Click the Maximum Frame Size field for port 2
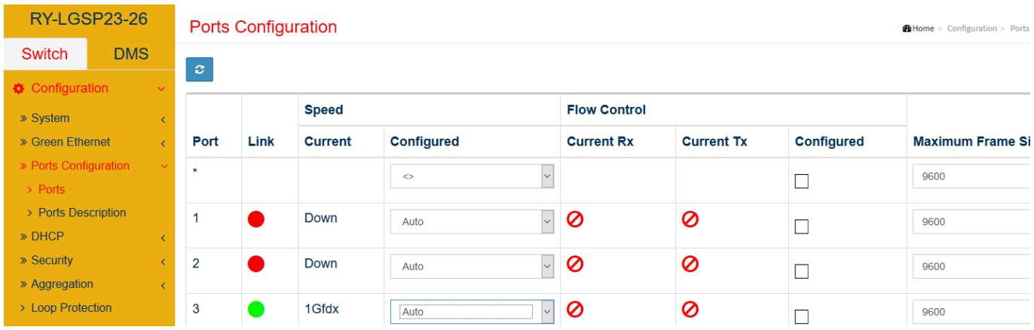Screen dimensions: 1034x330 972,267
